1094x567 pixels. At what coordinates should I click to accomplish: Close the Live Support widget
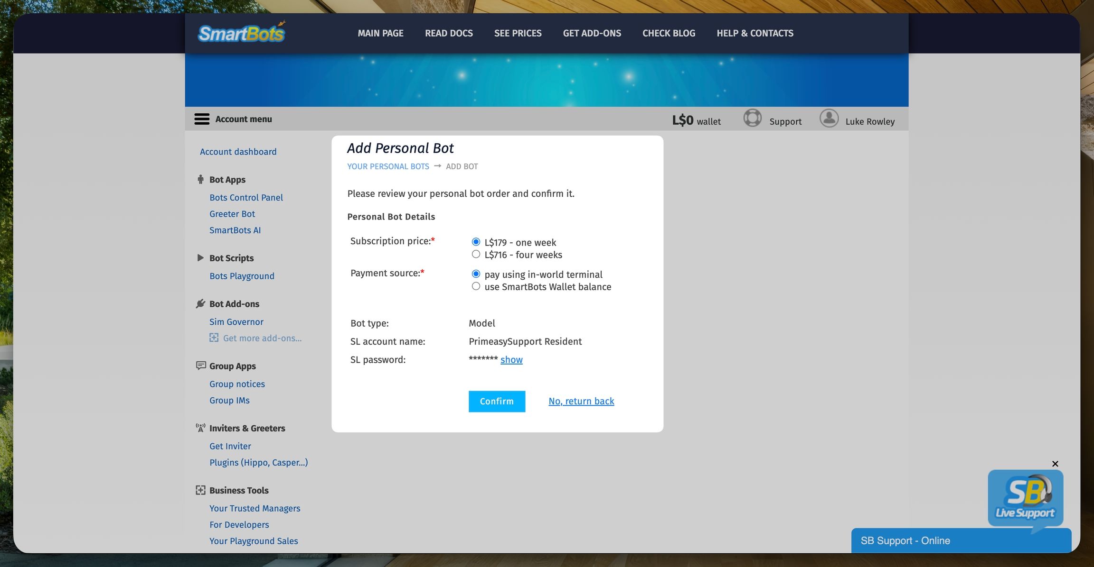pos(1055,464)
